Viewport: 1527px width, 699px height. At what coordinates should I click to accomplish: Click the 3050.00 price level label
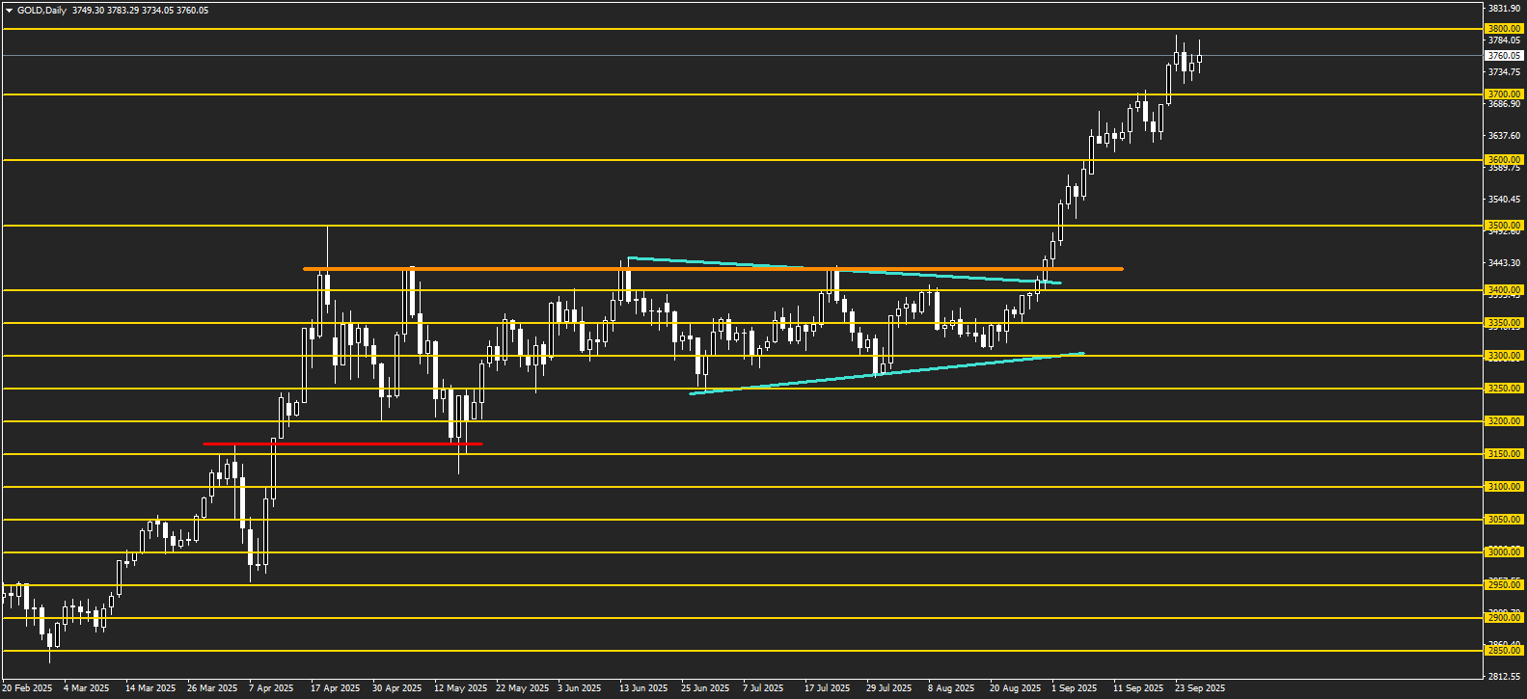click(x=1505, y=520)
